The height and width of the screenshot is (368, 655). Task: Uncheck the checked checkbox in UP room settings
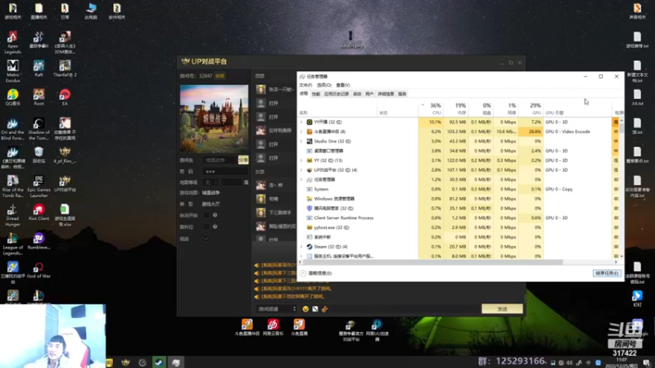206,239
